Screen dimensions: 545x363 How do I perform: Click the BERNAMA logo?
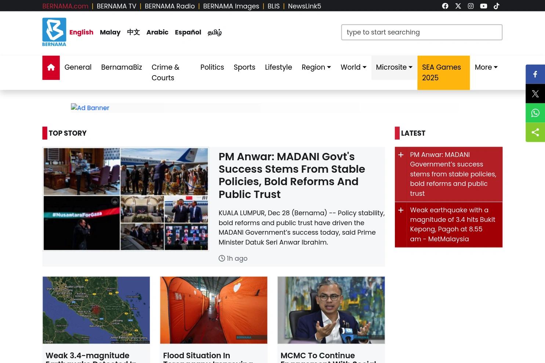point(54,32)
